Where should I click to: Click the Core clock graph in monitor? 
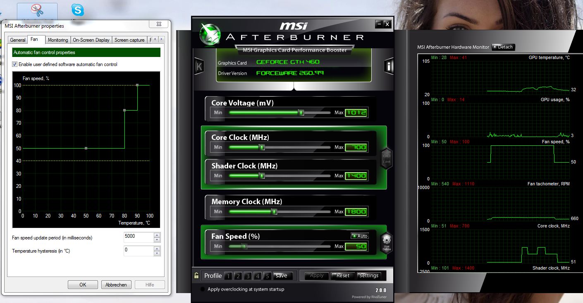[500, 246]
